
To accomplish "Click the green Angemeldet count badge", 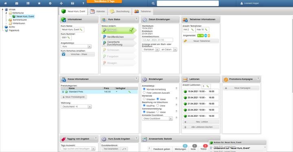I will (x=200, y=36).
